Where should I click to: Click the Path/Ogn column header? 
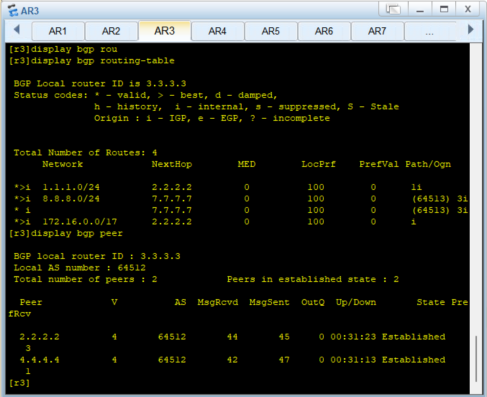tap(428, 164)
